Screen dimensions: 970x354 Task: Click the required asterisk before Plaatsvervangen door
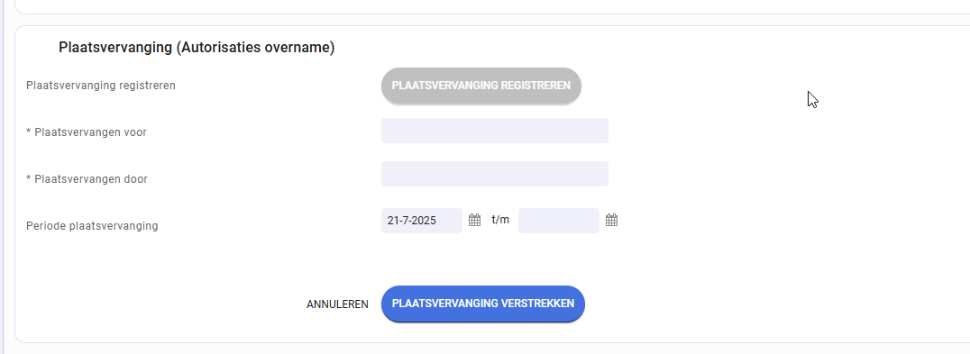coord(29,178)
